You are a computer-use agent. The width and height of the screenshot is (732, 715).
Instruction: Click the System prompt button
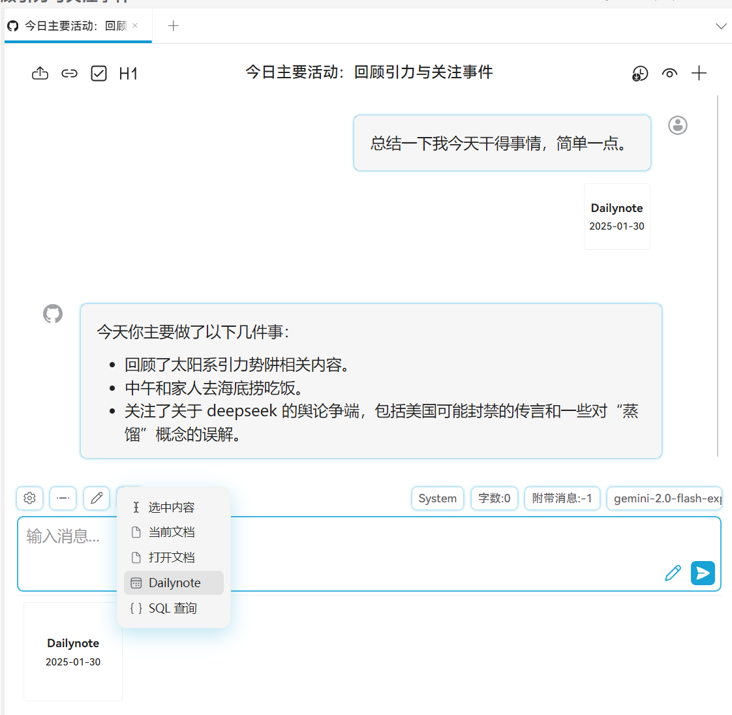[x=437, y=498]
